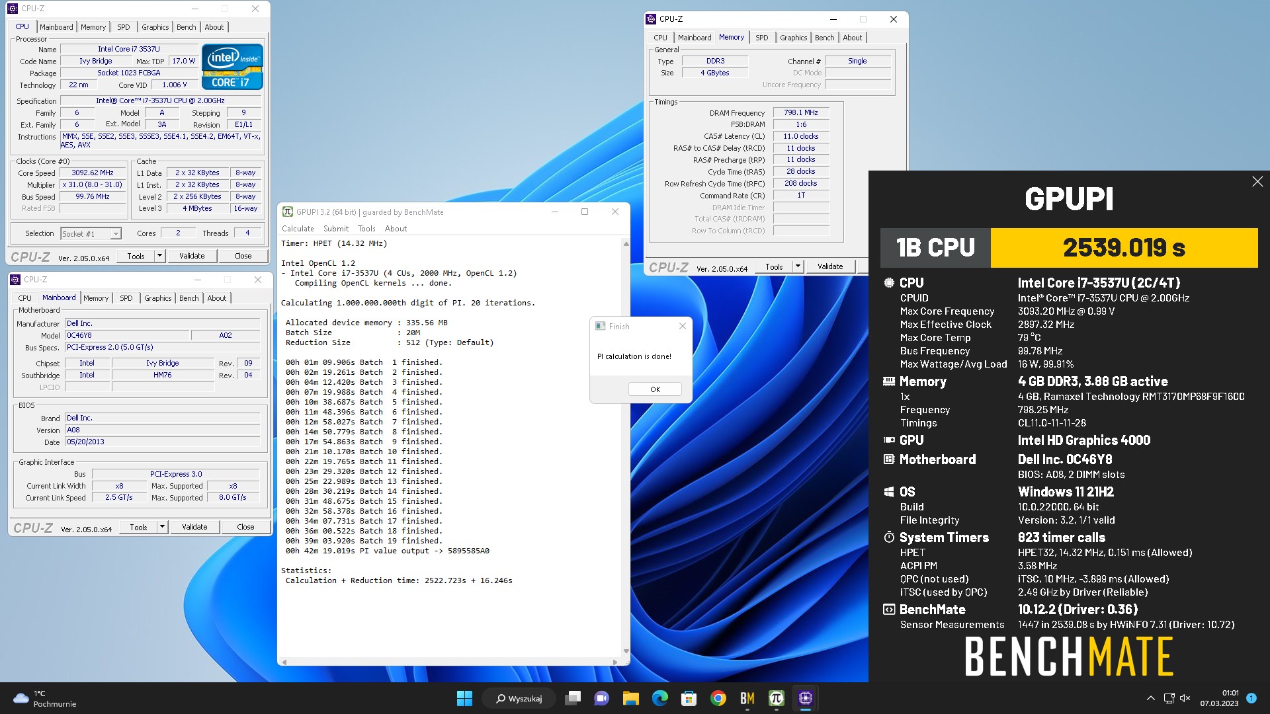1270x714 pixels.
Task: Open Calculate menu in GPUPI
Action: point(298,229)
